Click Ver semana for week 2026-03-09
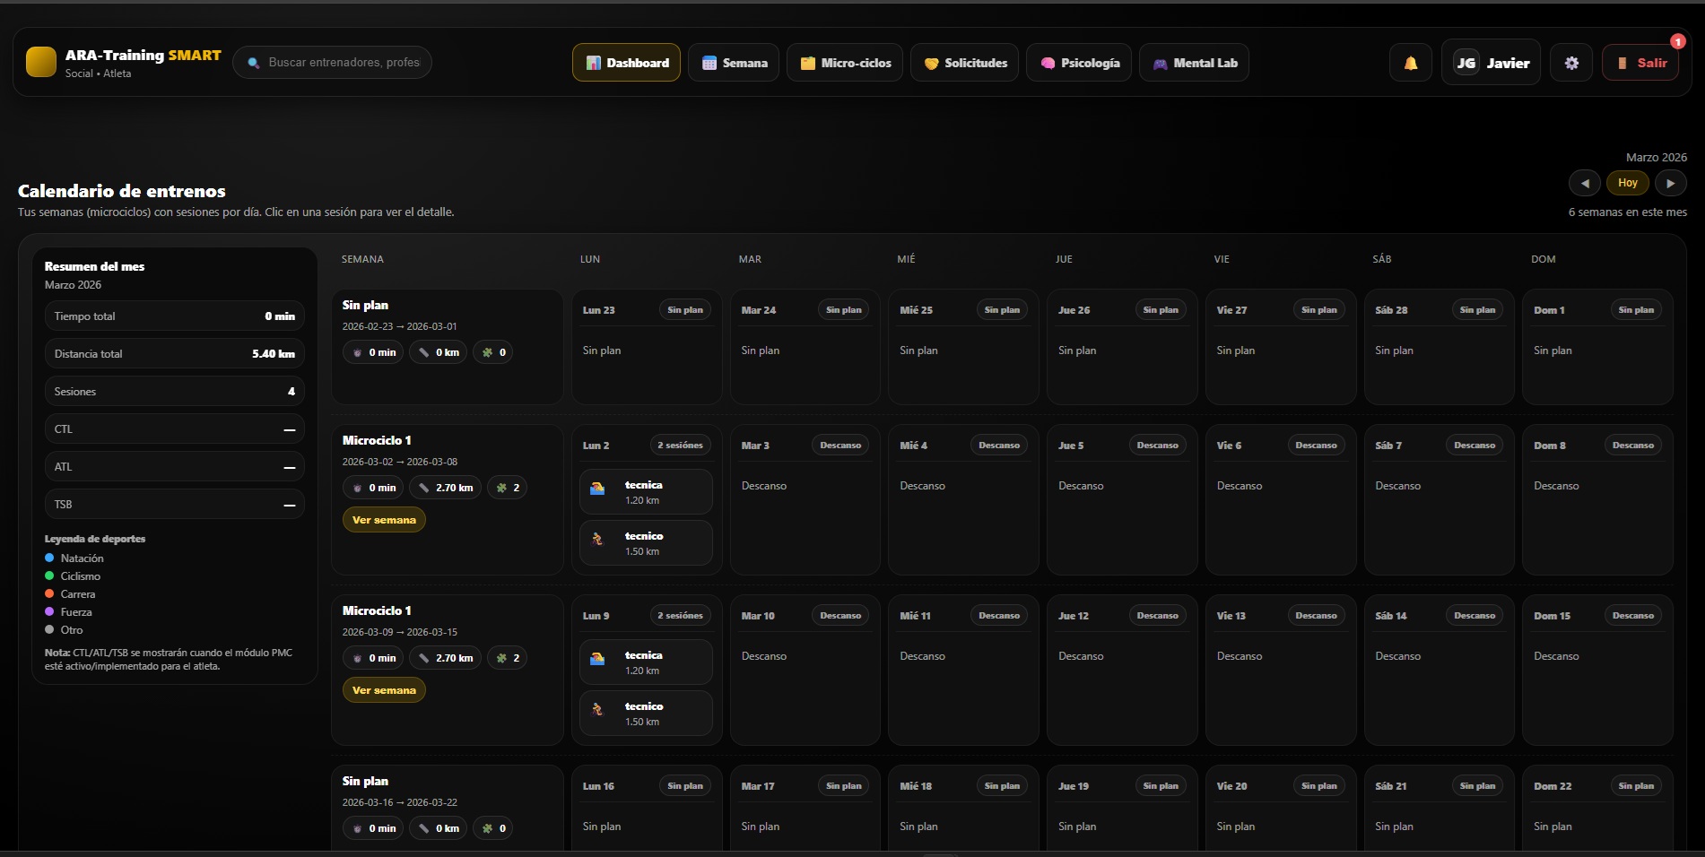Image resolution: width=1705 pixels, height=857 pixels. point(384,690)
